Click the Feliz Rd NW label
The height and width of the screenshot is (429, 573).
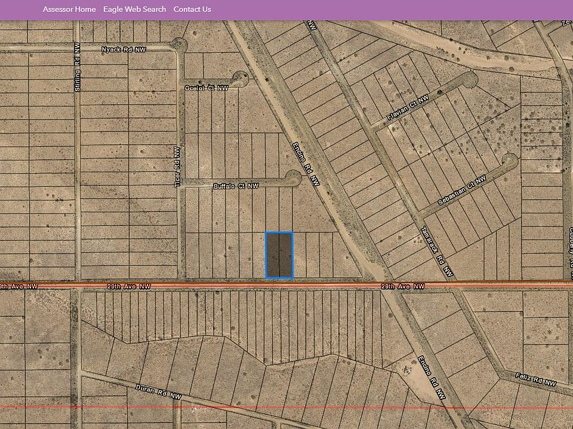536,380
